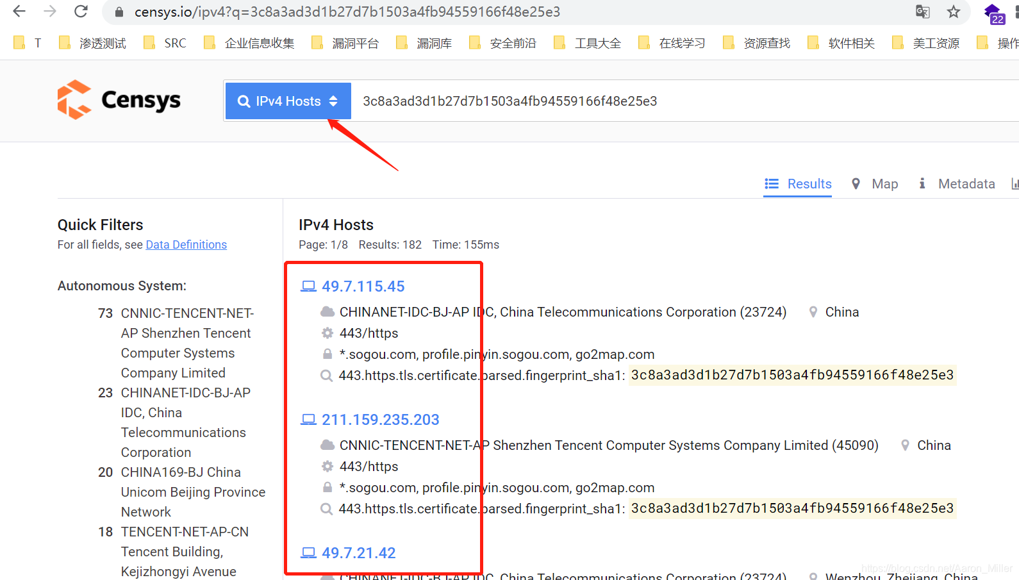This screenshot has width=1019, height=580.
Task: Switch to the Results tab
Action: pos(798,184)
